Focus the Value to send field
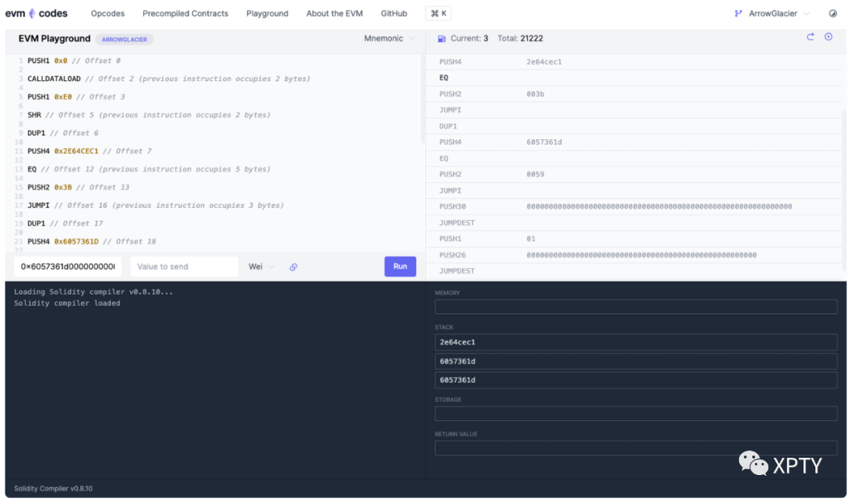This screenshot has width=850, height=501. (184, 267)
